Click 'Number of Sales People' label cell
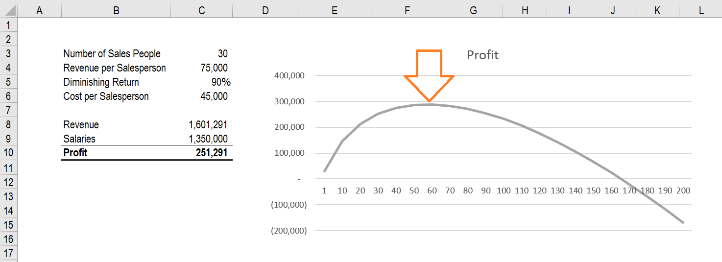722x262 pixels. click(x=112, y=53)
